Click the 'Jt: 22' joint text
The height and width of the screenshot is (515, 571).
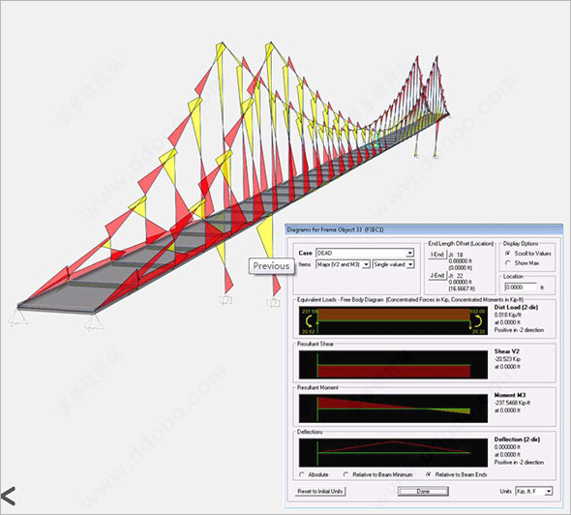(456, 276)
